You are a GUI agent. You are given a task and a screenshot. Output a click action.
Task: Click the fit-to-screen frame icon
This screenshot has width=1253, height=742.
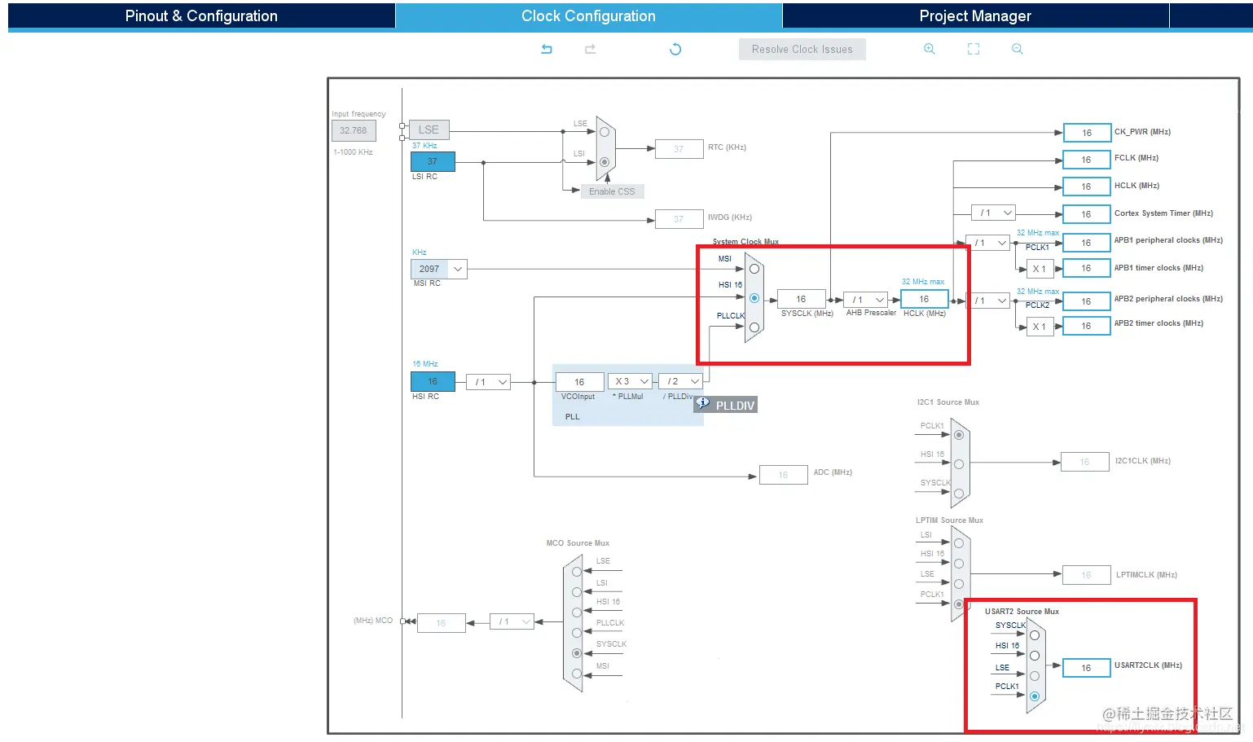point(974,49)
